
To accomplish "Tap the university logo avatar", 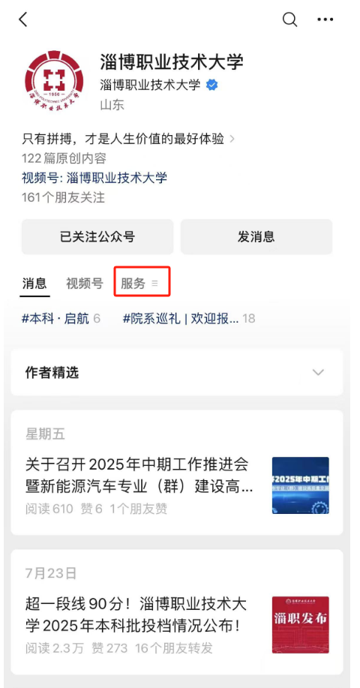I will click(54, 80).
